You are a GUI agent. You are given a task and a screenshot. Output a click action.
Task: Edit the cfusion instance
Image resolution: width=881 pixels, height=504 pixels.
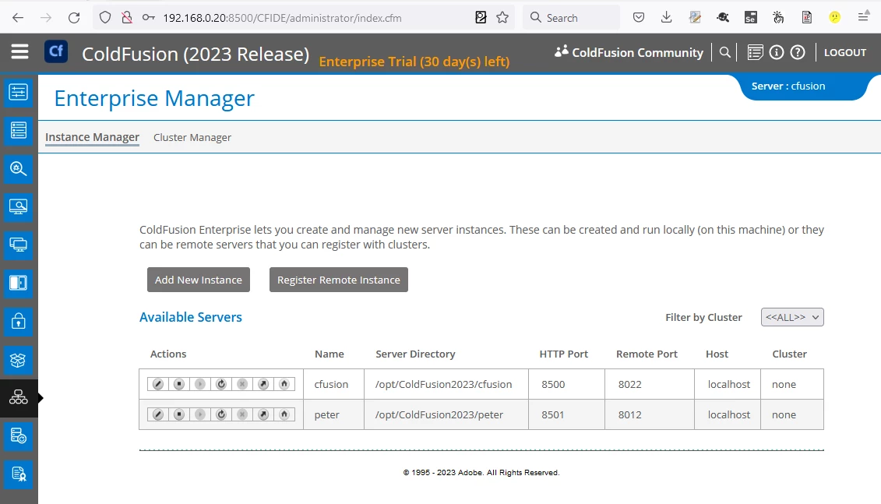[x=158, y=384]
